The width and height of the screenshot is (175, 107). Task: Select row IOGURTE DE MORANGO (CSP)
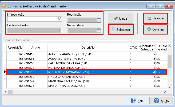87,72
